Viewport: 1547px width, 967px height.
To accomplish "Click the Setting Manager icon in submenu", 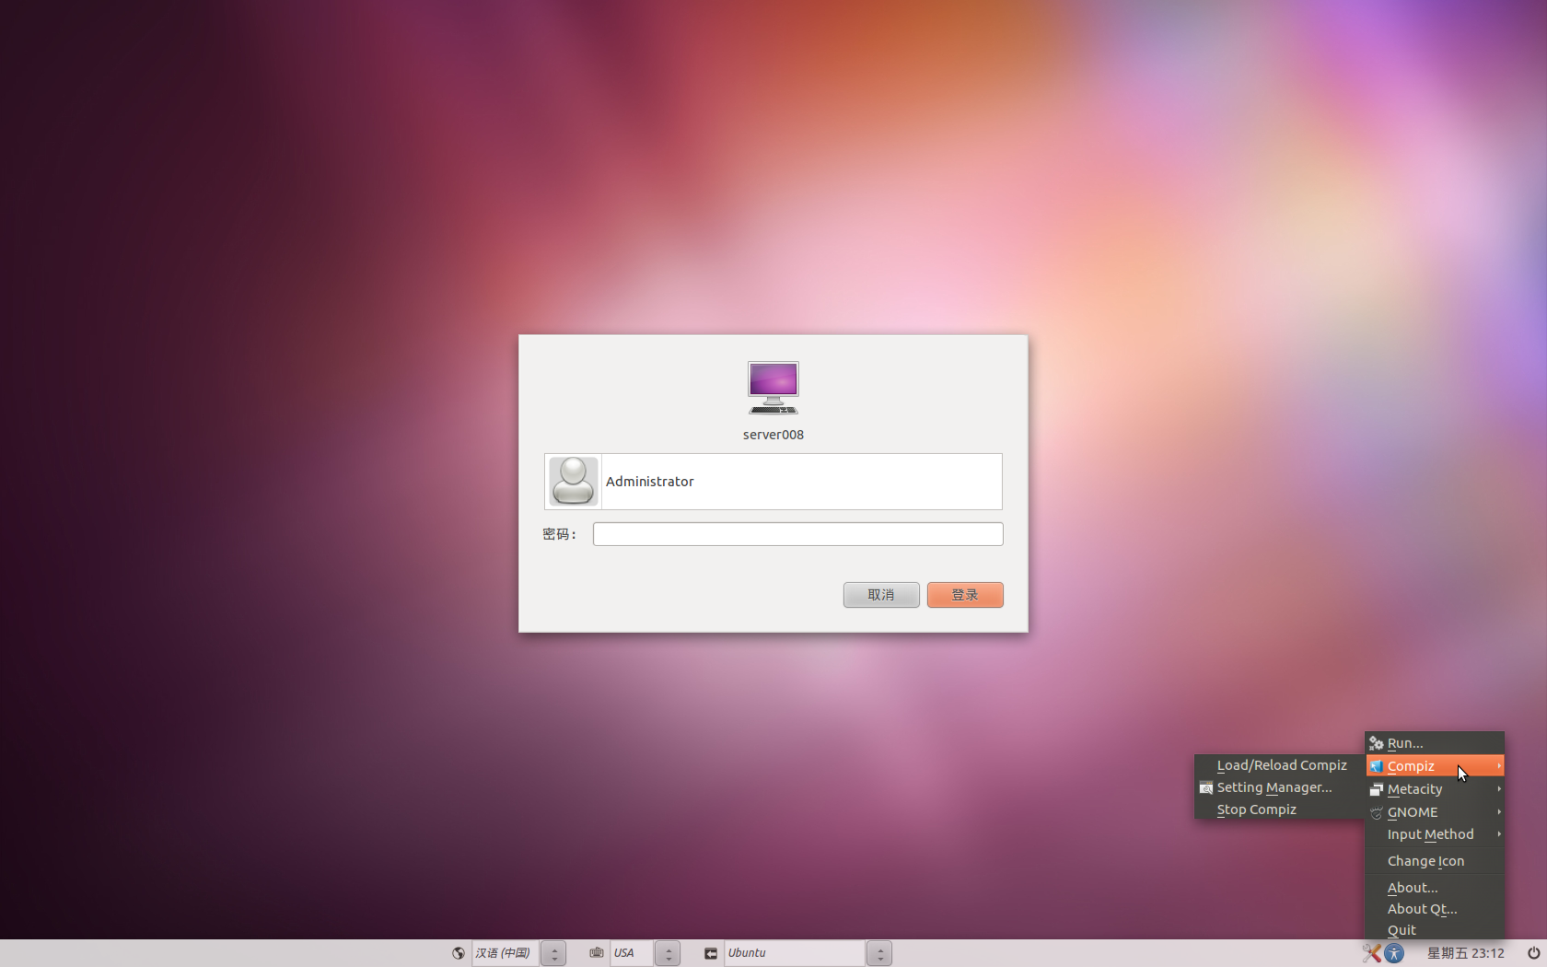I will pyautogui.click(x=1206, y=787).
